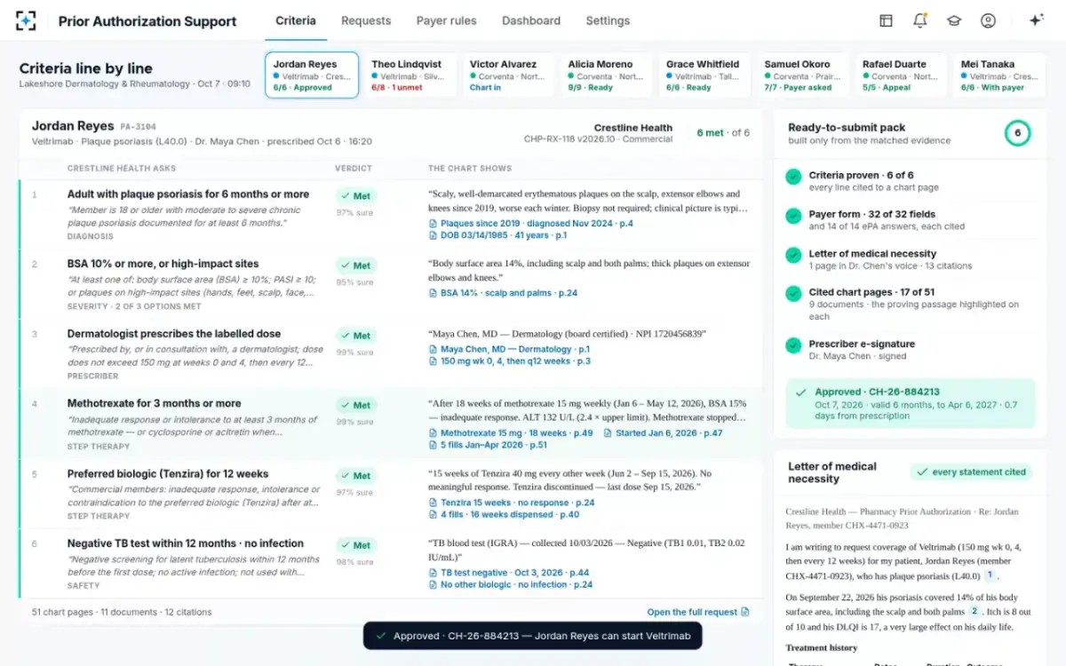The image size is (1066, 666).
Task: Click the green check beside Payer form
Action: pos(793,216)
